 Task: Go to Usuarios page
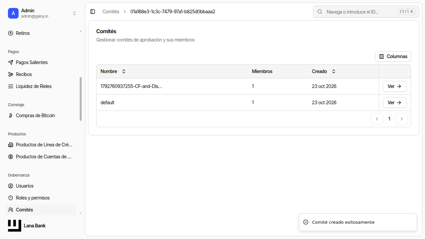point(41,186)
